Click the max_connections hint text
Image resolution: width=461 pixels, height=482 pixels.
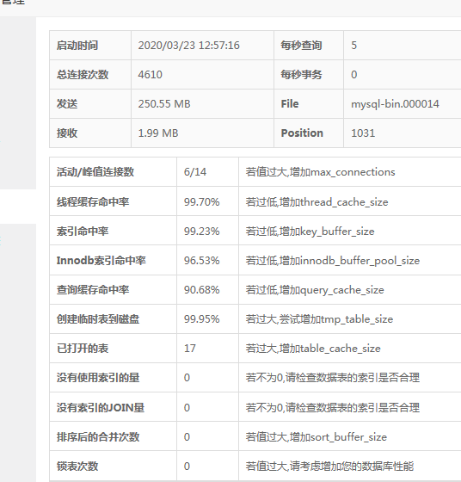pyautogui.click(x=320, y=172)
